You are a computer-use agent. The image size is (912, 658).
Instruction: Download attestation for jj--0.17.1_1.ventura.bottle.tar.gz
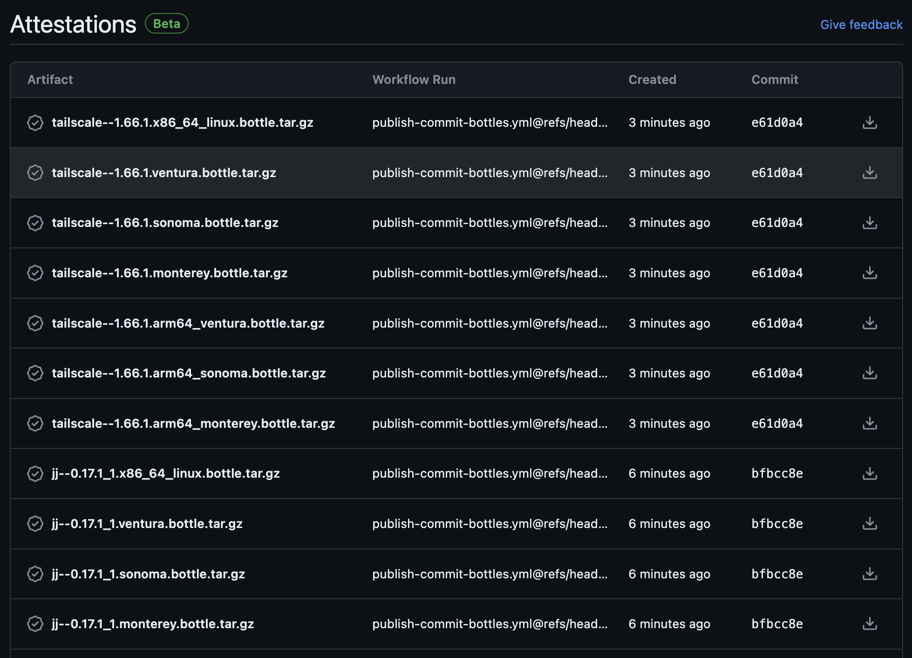click(x=870, y=524)
